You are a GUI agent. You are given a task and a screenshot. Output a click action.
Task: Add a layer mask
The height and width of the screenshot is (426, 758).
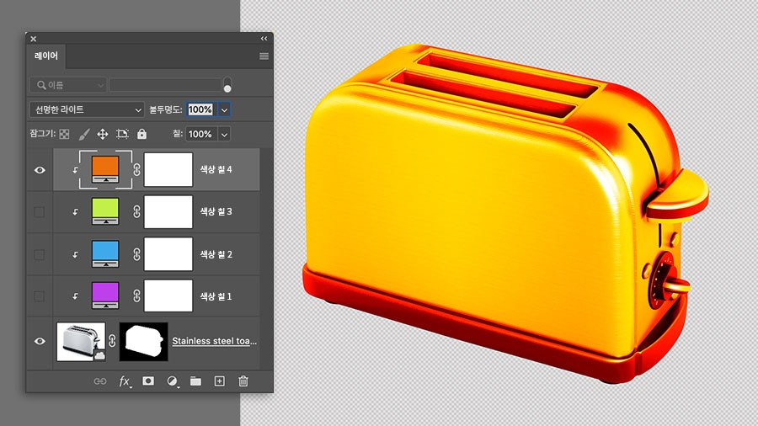[x=148, y=381]
